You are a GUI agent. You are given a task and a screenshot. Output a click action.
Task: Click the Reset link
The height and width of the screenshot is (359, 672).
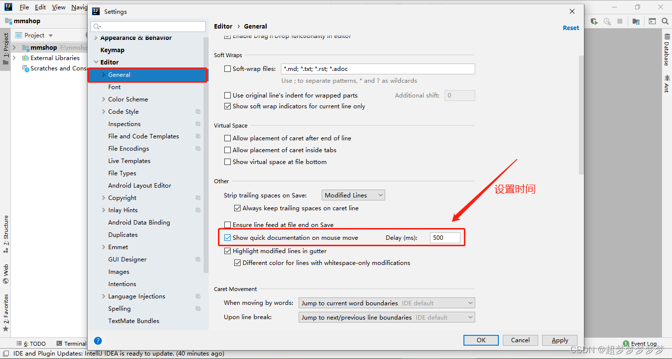tap(571, 28)
